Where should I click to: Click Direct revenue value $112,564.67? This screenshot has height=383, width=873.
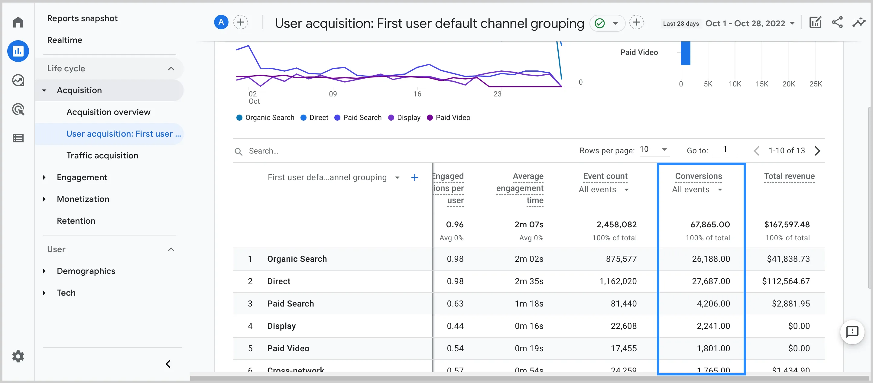[x=786, y=282]
